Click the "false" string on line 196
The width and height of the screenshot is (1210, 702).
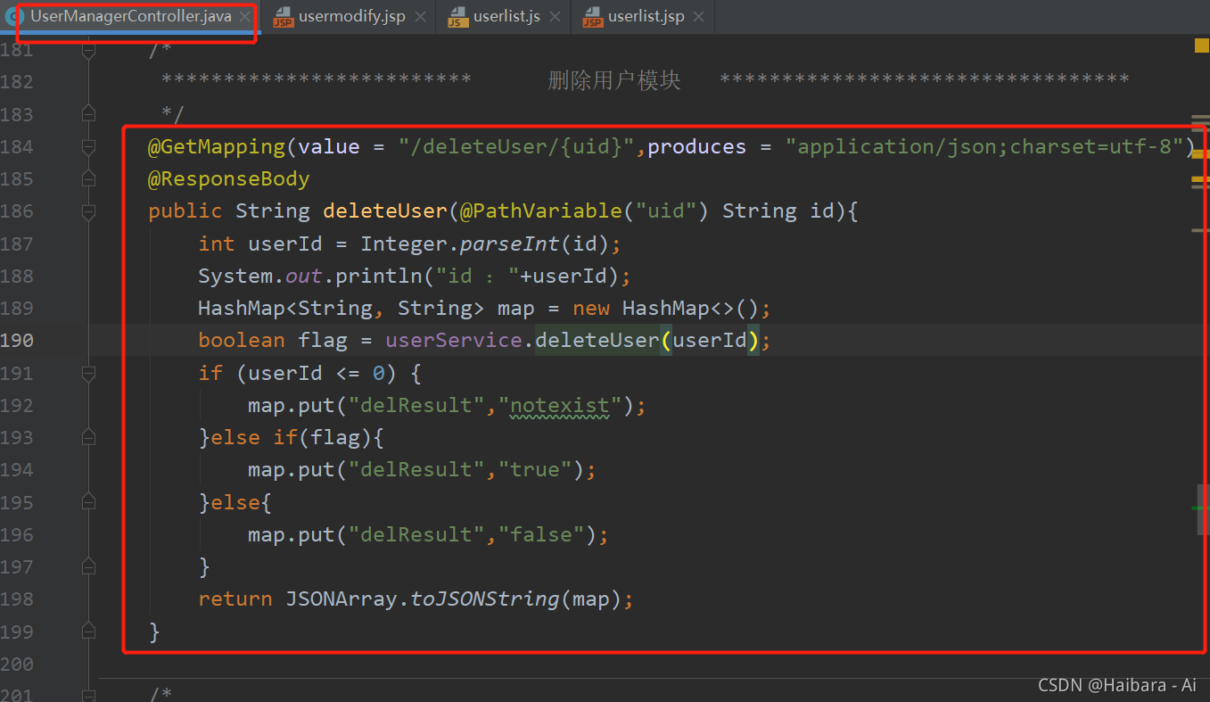coord(540,534)
